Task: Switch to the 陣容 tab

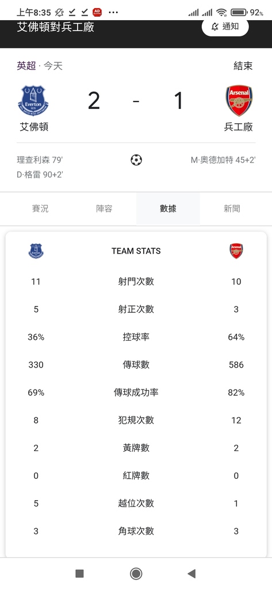Action: pyautogui.click(x=104, y=209)
